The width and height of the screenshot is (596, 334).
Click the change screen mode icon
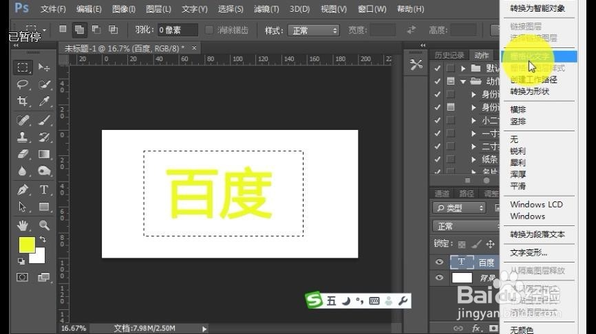click(44, 277)
